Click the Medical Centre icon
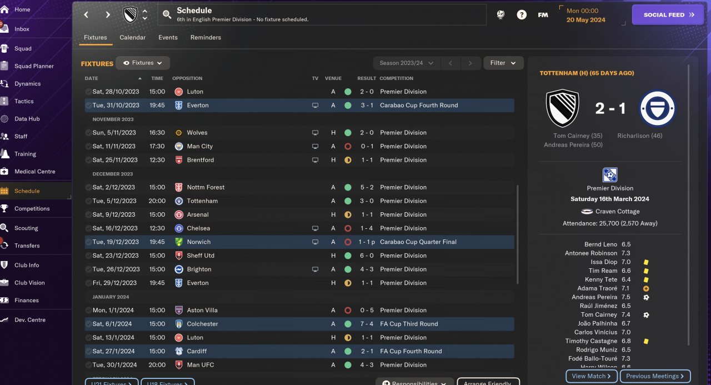Image resolution: width=711 pixels, height=385 pixels. [x=4, y=171]
